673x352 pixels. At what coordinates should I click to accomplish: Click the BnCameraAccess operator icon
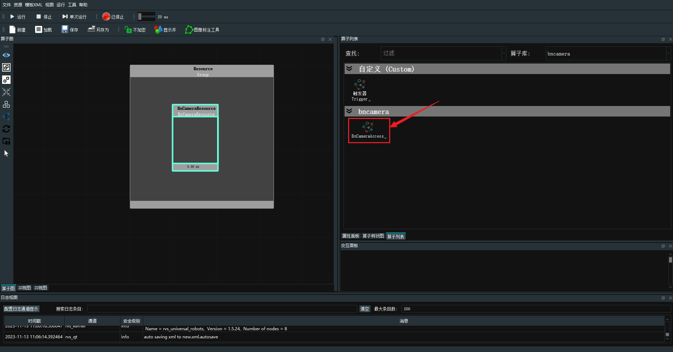pos(368,127)
